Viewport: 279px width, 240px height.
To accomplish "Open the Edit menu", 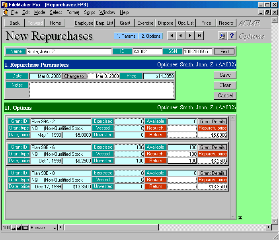I will tap(26, 12).
